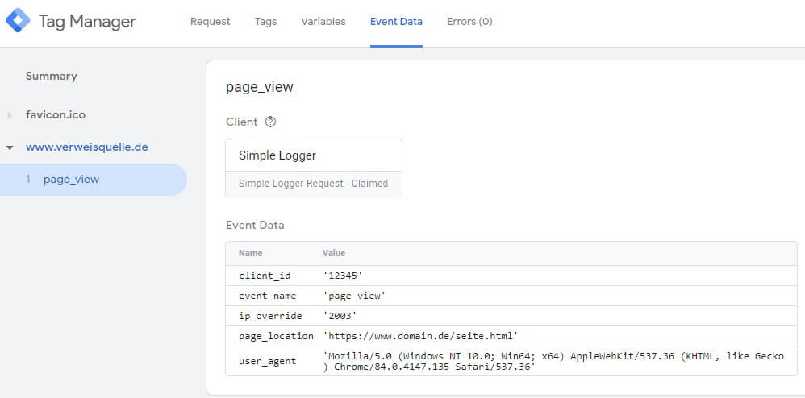Screen dimensions: 805x398
Task: Open the Errors (0) tab
Action: (x=469, y=22)
